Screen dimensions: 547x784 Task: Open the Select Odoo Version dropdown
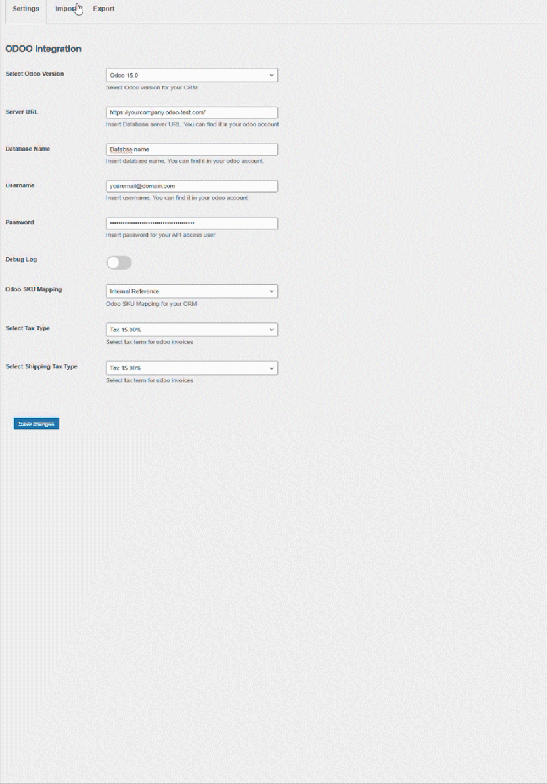pos(192,75)
